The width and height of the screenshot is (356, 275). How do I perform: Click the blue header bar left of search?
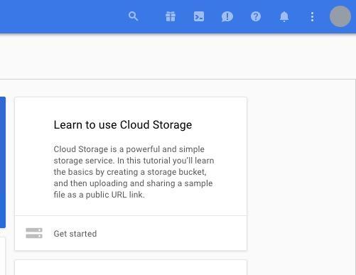[62, 16]
